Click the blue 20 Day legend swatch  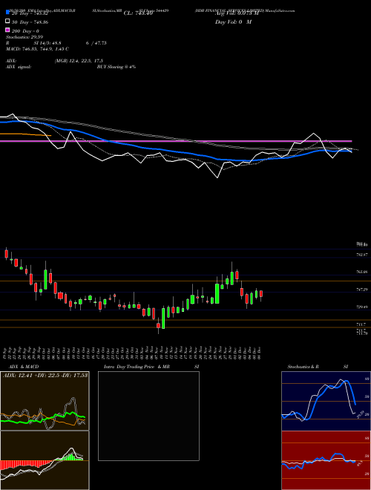[x=8, y=13]
